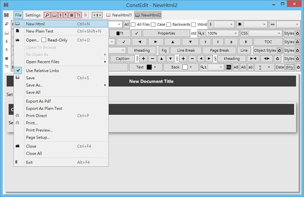This screenshot has width=304, height=197.
Task: Click the left arrow in the section row
Action: click(139, 42)
